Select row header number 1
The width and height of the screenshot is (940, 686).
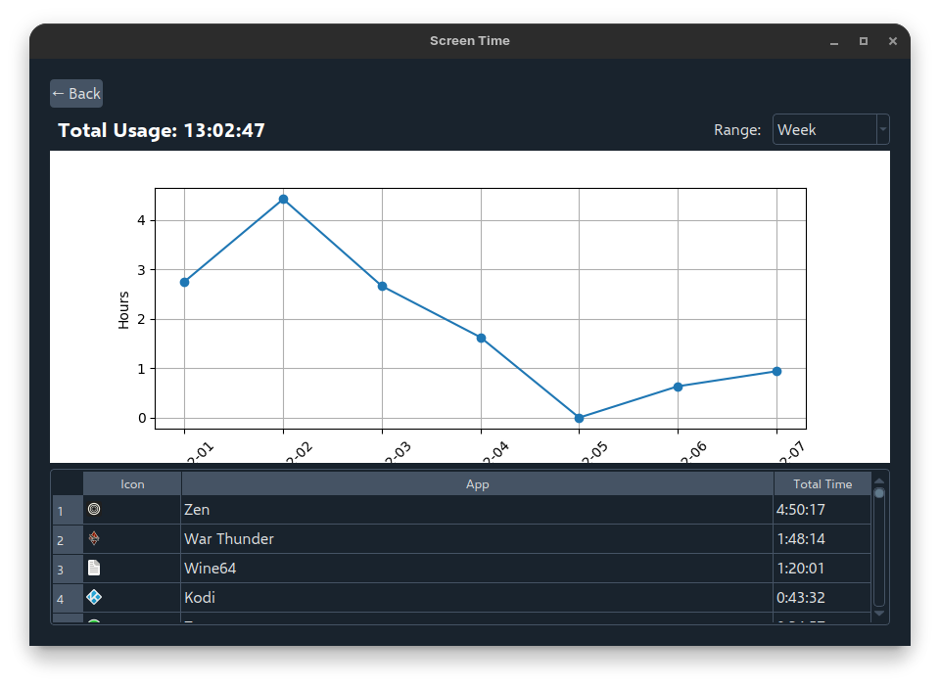[68, 511]
